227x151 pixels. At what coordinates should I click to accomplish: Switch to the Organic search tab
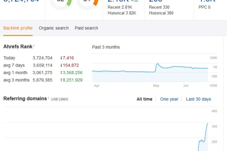click(x=54, y=28)
